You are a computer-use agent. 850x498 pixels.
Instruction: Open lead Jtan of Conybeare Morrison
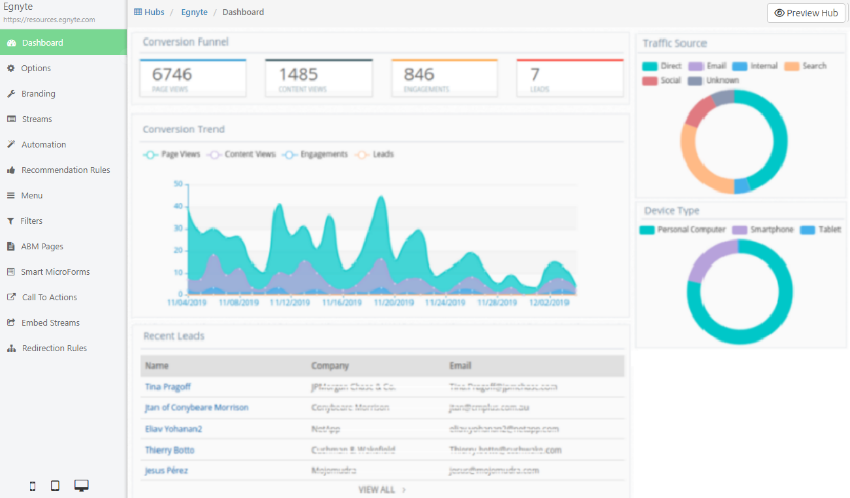197,407
